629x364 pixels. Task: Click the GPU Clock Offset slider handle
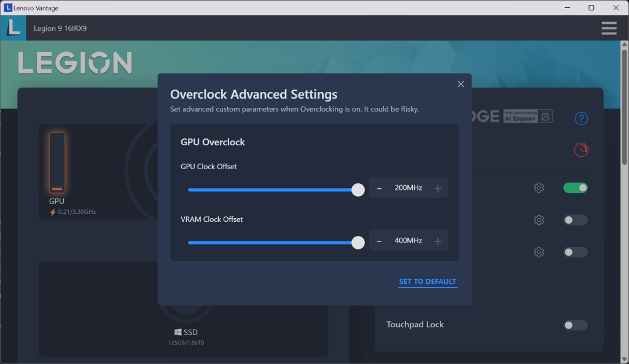click(358, 189)
